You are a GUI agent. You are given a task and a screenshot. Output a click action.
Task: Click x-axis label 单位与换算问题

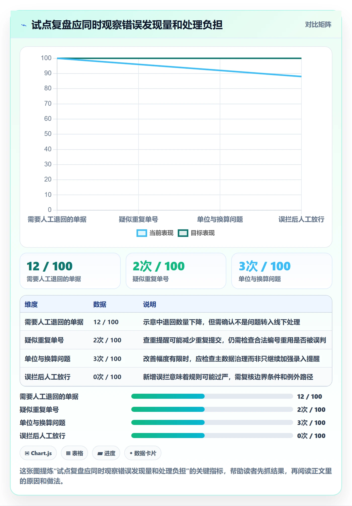point(220,219)
